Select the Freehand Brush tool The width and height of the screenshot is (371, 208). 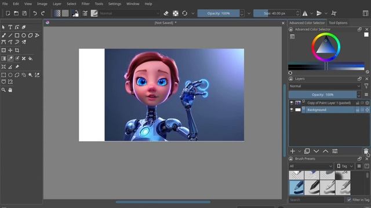pos(3,35)
